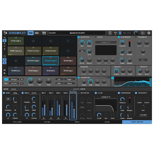Solo pad with S button

22,83
